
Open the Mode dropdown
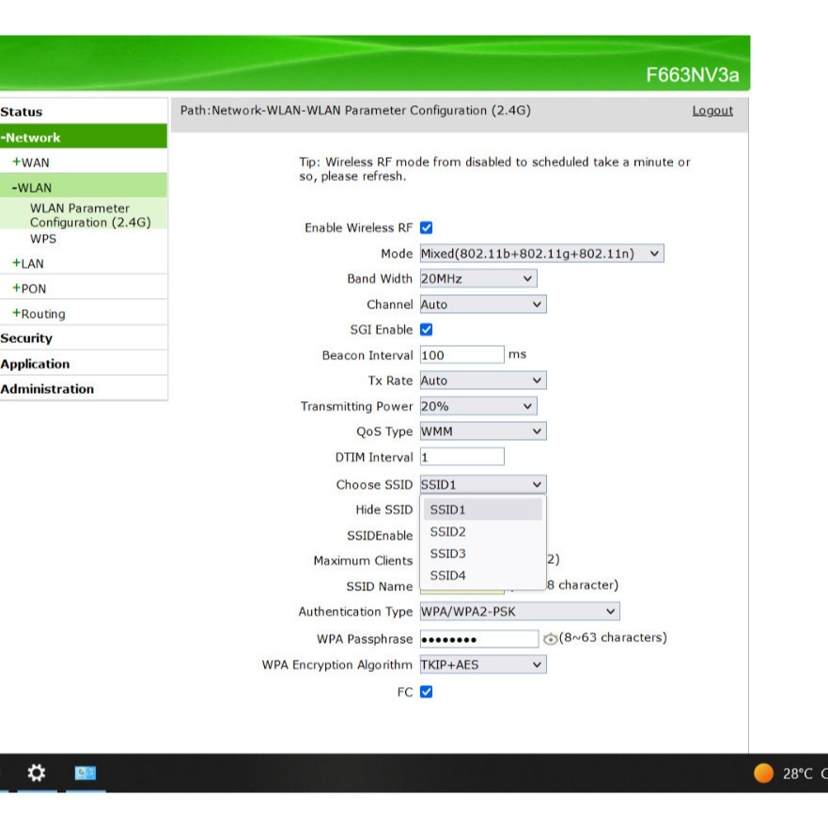click(x=541, y=254)
